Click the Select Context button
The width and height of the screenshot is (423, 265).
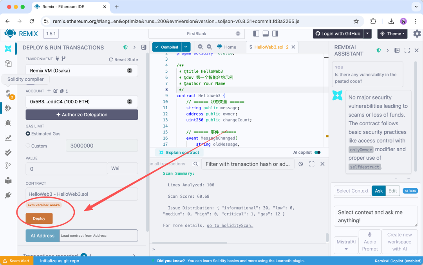click(352, 191)
